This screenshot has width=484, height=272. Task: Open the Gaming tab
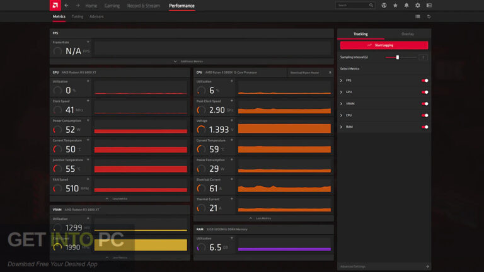[x=112, y=6]
